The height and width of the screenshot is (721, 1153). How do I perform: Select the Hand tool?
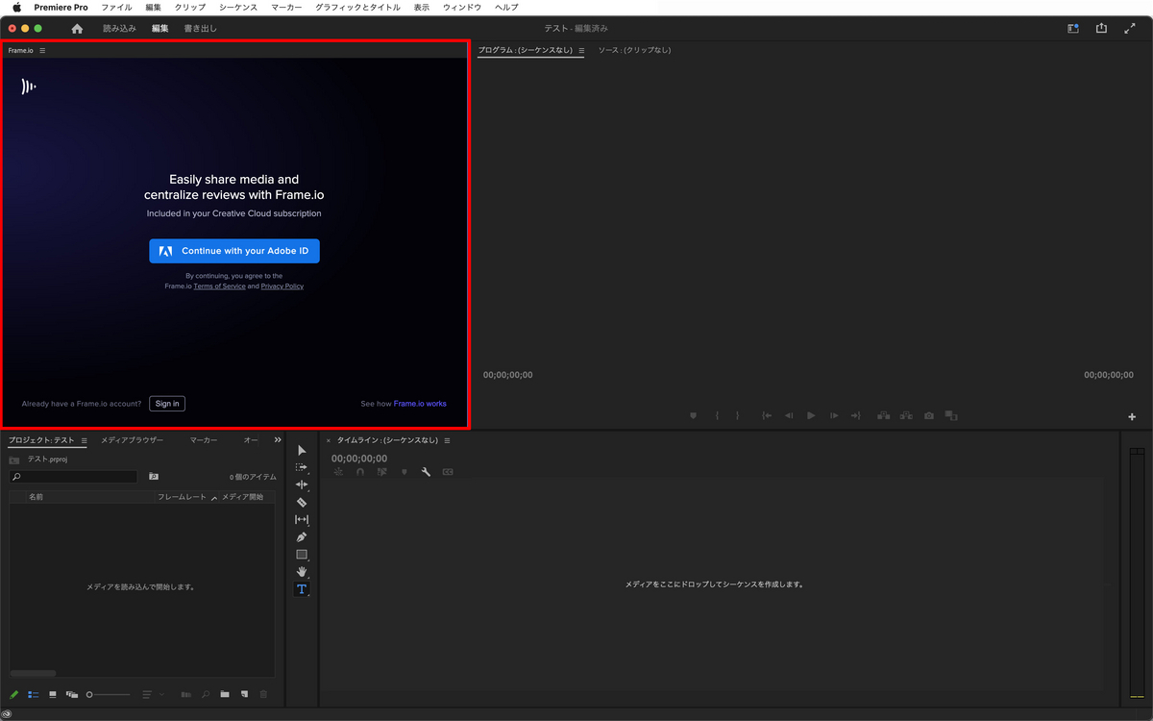302,572
